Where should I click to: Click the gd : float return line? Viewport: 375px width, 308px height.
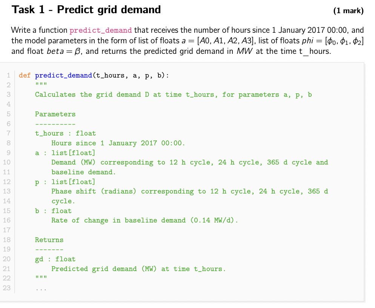coord(55,259)
